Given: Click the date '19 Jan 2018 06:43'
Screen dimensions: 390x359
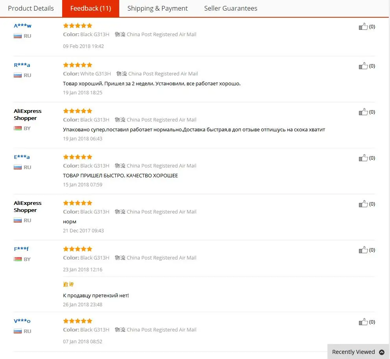Looking at the screenshot, I should pyautogui.click(x=83, y=139).
